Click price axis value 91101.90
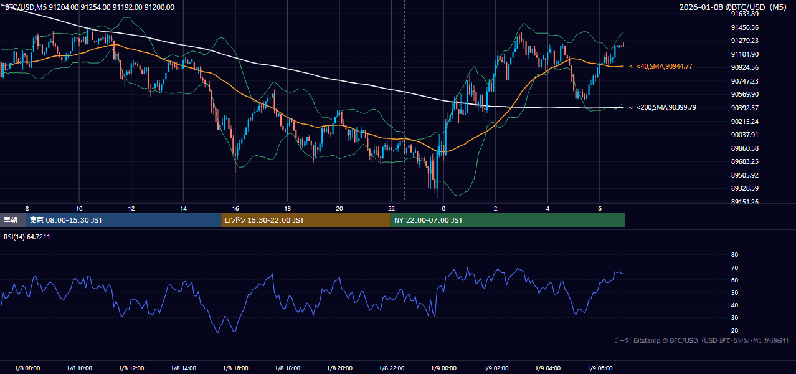The width and height of the screenshot is (796, 374). tap(745, 54)
